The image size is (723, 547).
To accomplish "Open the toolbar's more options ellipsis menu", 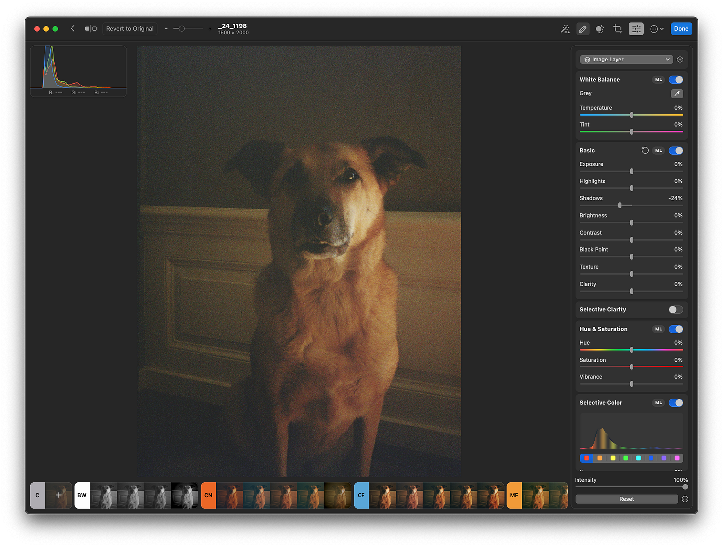I will (656, 29).
